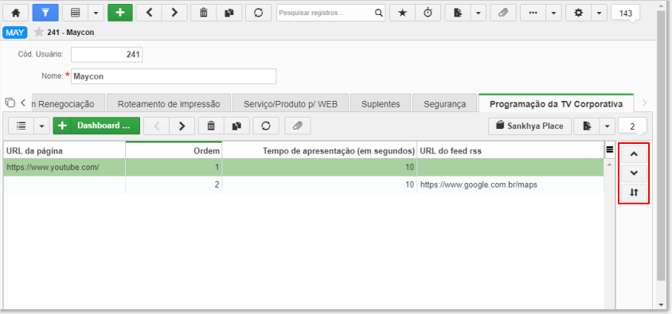Switch to Renegociação tab
Screen dimensions: 672x314
tap(68, 104)
